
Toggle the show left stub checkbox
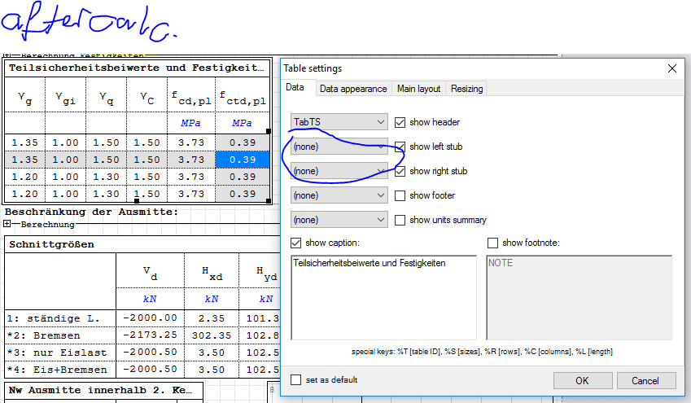coord(400,147)
